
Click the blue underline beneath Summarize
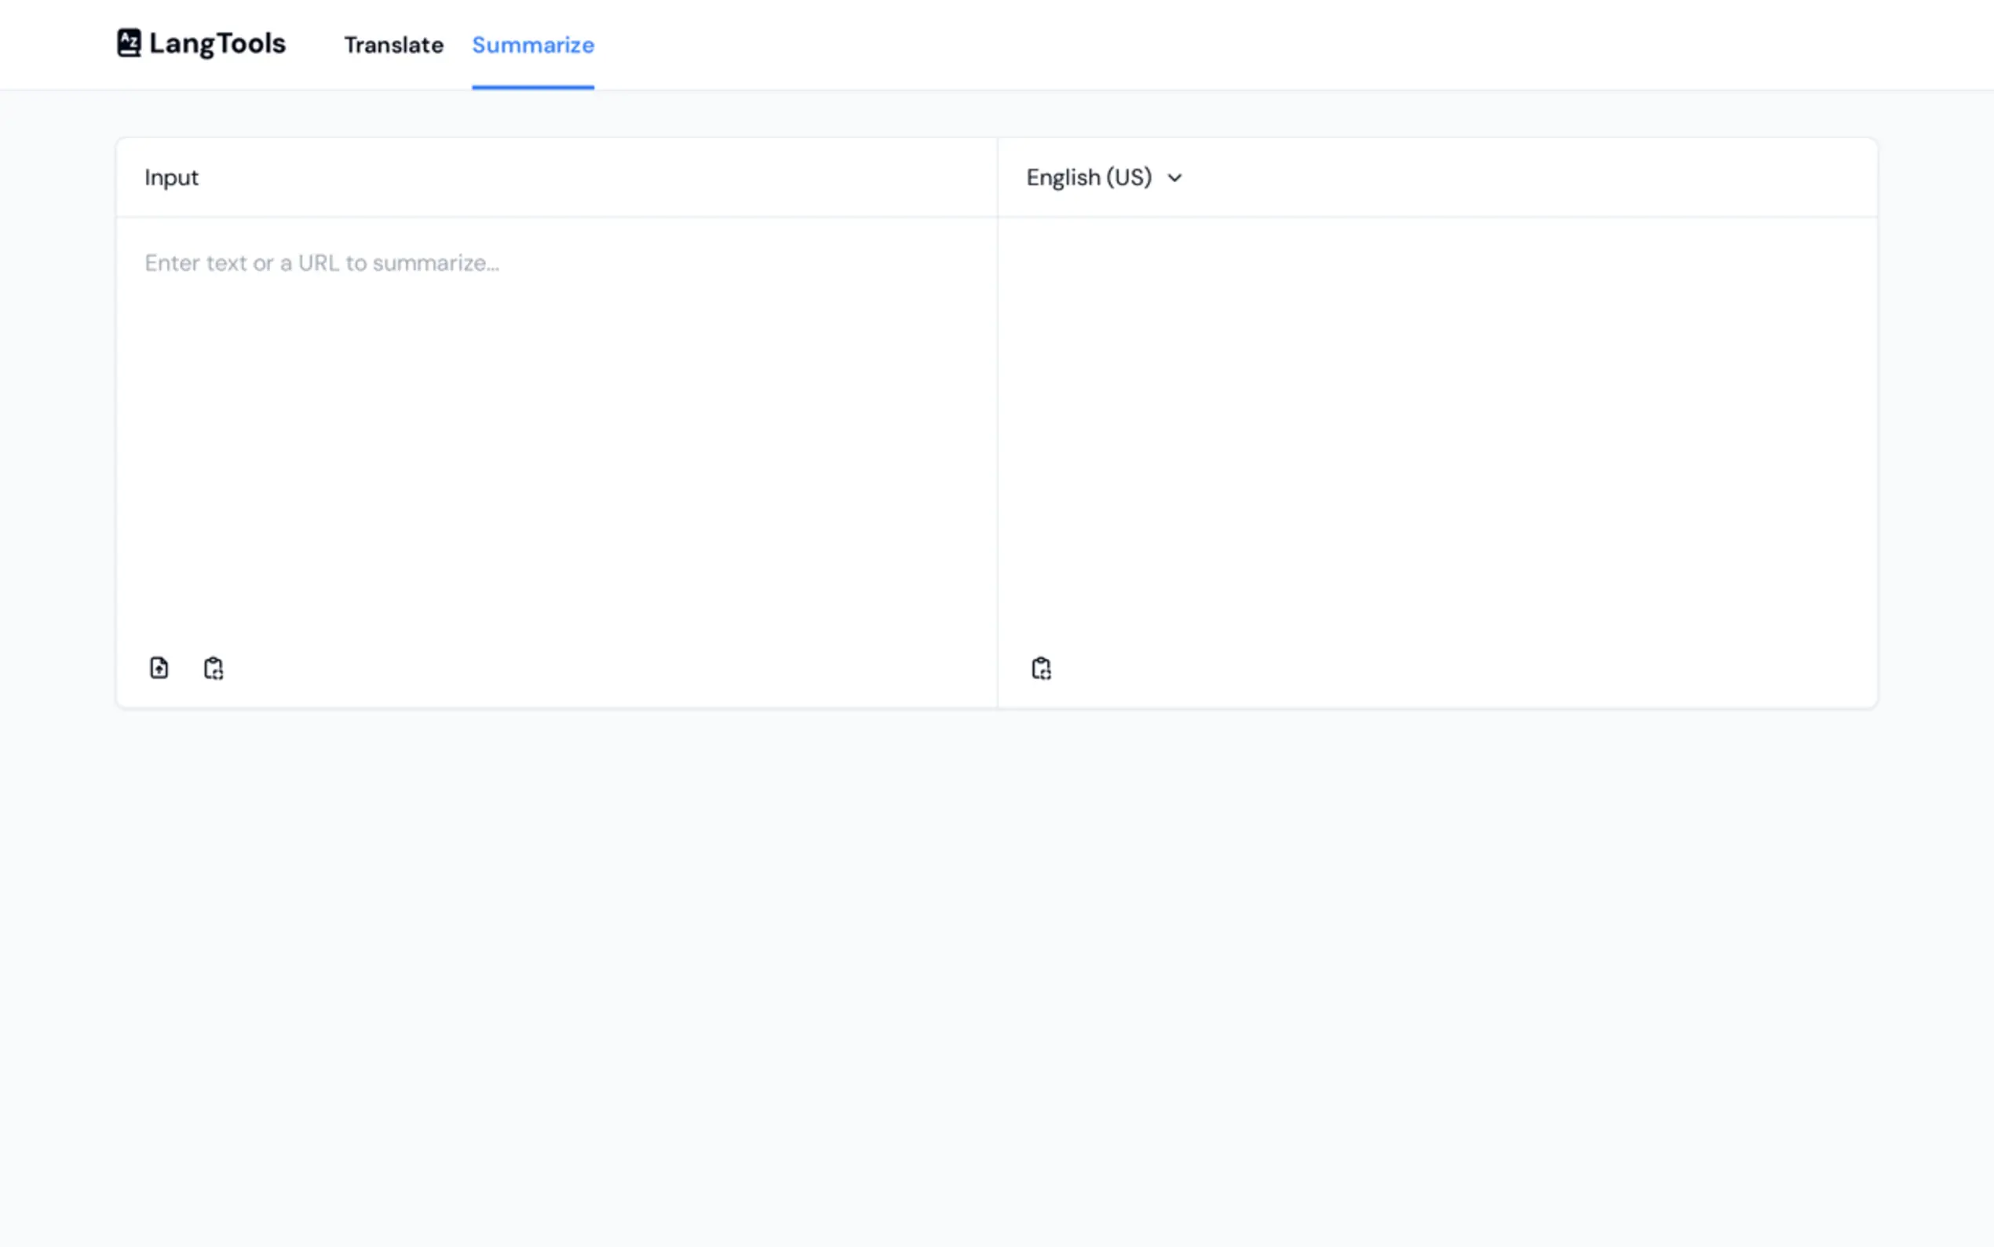click(x=532, y=86)
